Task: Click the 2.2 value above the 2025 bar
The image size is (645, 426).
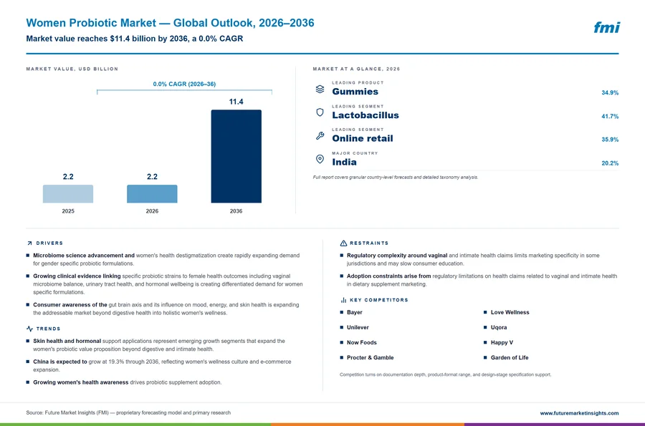Action: (68, 177)
